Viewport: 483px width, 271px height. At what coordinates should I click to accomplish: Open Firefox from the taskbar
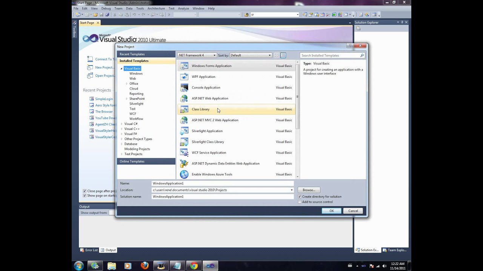pyautogui.click(x=145, y=266)
